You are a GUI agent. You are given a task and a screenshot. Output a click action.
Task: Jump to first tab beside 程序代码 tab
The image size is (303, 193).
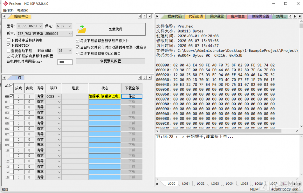157,17
